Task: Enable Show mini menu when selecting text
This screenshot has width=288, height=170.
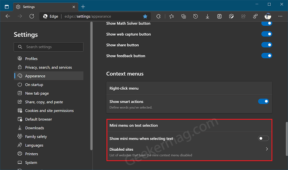Action: click(x=263, y=138)
